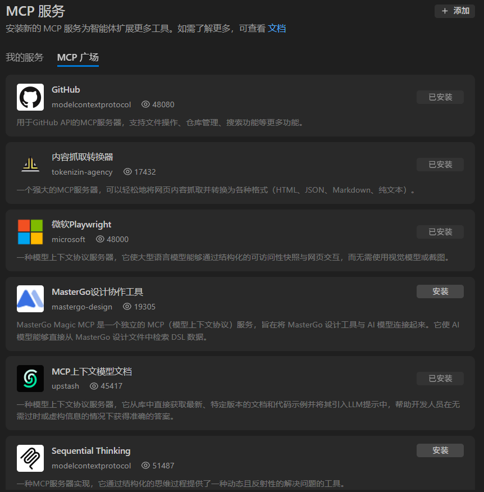The width and height of the screenshot is (484, 492).
Task: Open the GitHub service title
Action: [66, 90]
